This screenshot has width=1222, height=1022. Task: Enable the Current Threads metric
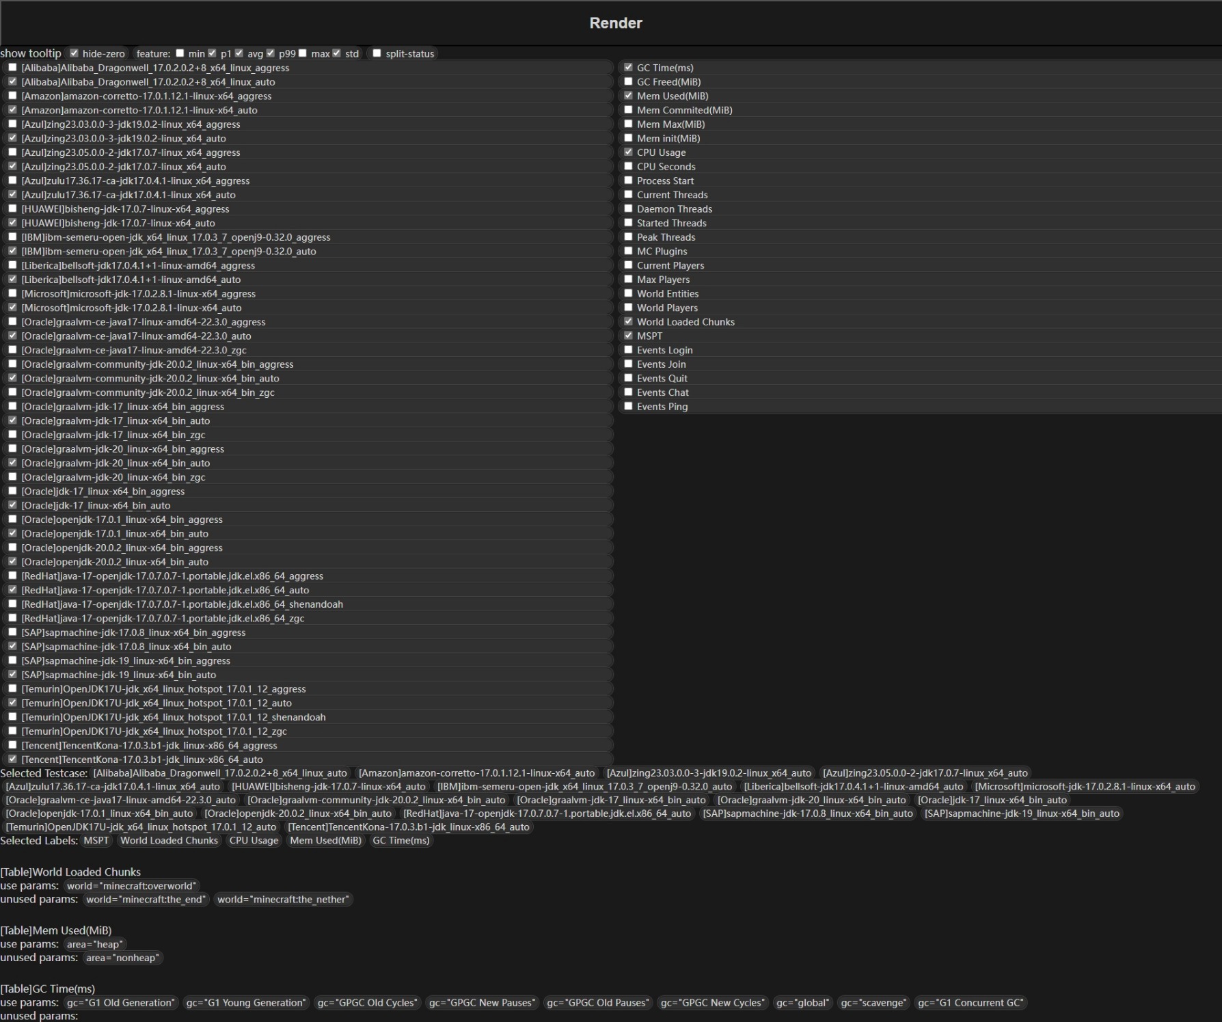coord(629,195)
